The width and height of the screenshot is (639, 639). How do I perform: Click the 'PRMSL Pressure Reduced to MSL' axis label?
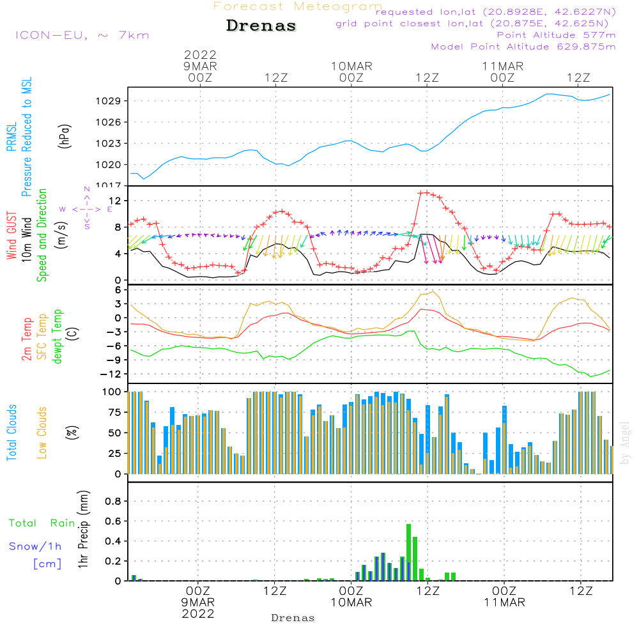[19, 137]
